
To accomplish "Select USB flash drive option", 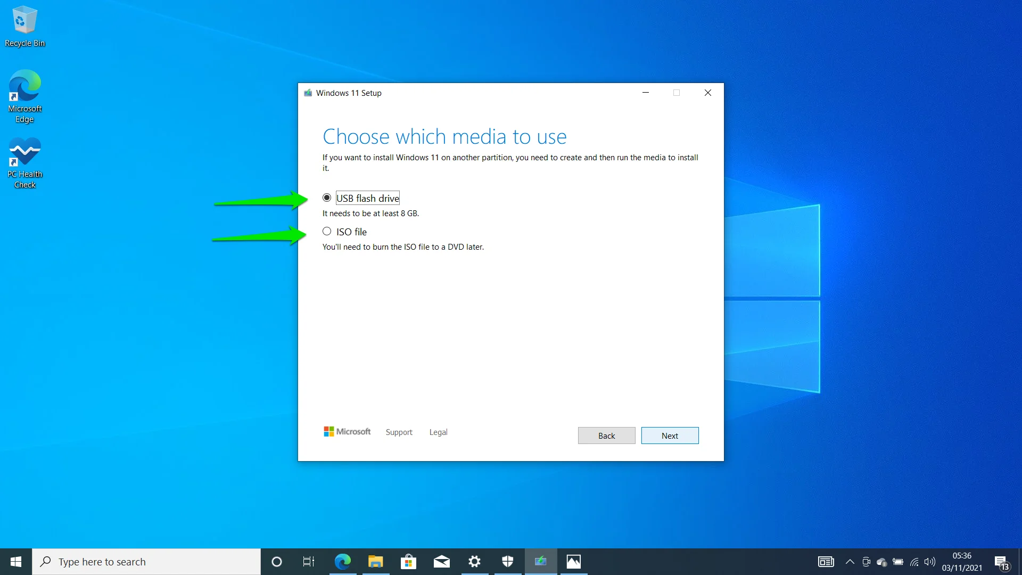I will (326, 198).
